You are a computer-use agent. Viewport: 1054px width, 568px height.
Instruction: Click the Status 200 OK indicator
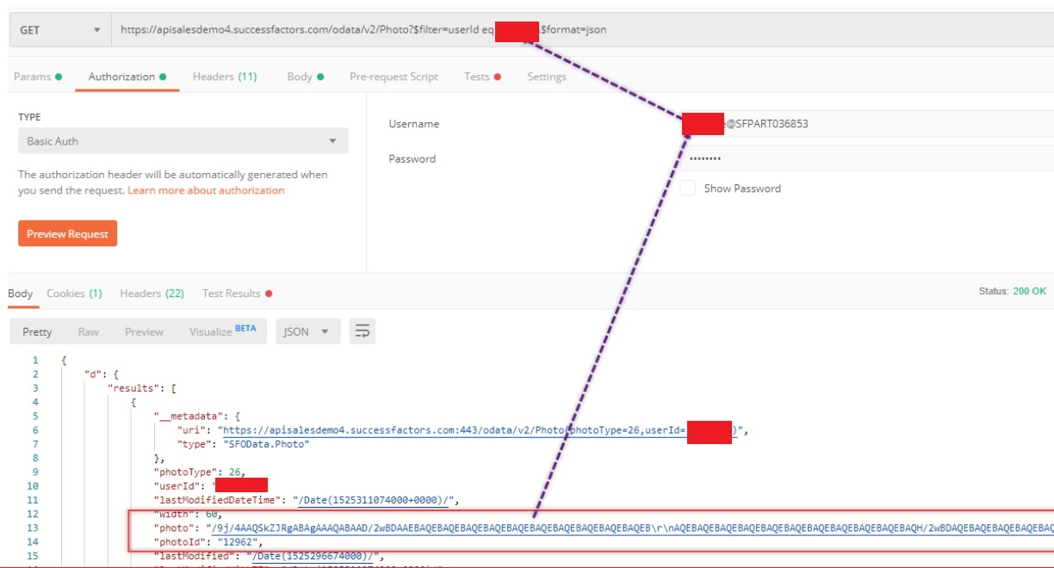click(x=1013, y=291)
